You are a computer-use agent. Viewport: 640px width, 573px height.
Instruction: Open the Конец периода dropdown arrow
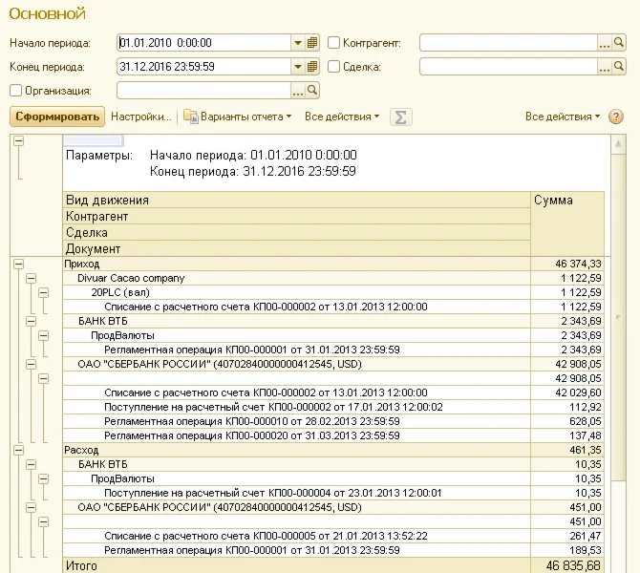297,67
